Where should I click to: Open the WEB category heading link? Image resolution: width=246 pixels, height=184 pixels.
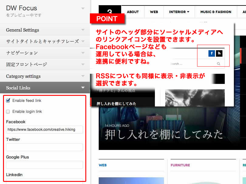(103, 165)
